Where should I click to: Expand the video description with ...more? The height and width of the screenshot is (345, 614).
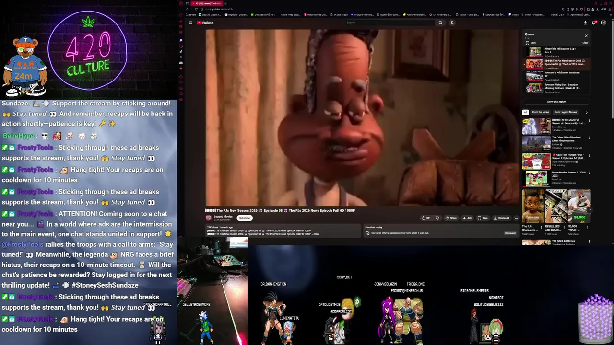click(315, 234)
